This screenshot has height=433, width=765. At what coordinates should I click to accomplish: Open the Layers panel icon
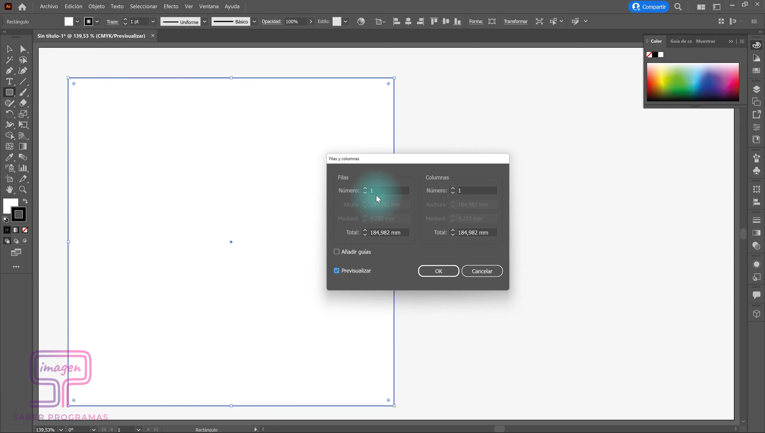point(756,89)
